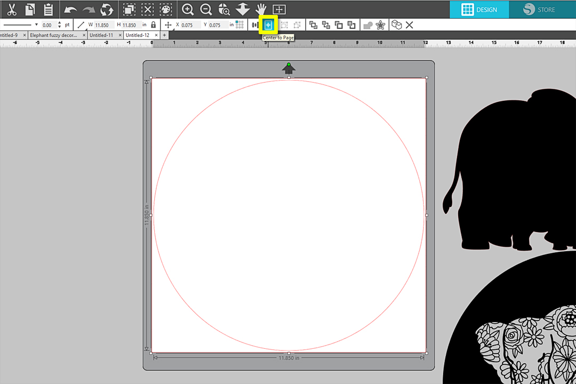Close the Untitled-11 tab
Viewport: 576px width, 384px height.
tap(120, 35)
